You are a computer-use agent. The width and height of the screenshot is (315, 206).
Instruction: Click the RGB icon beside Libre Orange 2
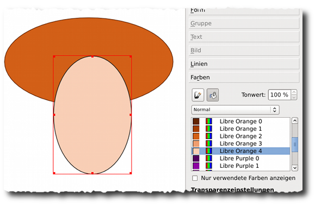(209, 136)
